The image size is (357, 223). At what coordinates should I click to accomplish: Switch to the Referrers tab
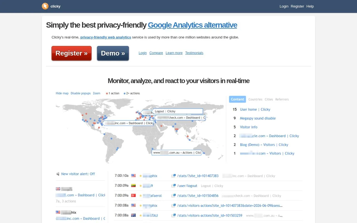[x=282, y=100]
